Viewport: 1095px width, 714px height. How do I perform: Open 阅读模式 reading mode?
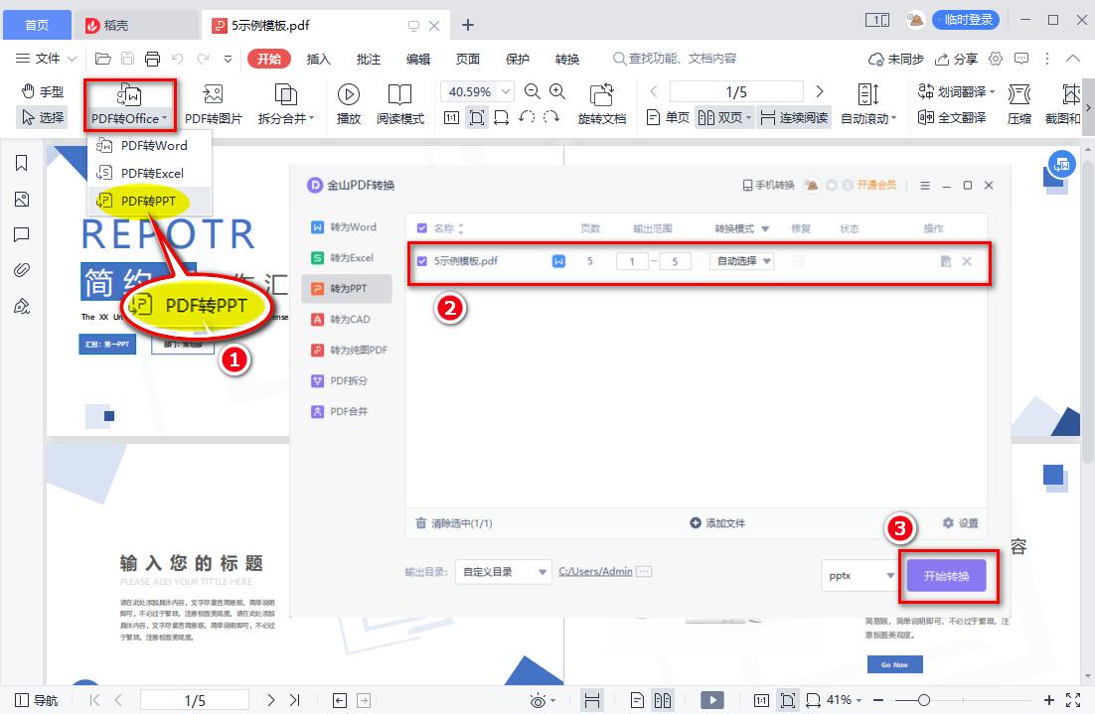400,106
